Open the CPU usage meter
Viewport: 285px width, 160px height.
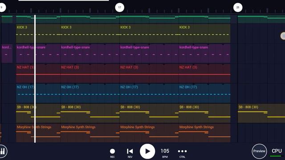(277, 152)
